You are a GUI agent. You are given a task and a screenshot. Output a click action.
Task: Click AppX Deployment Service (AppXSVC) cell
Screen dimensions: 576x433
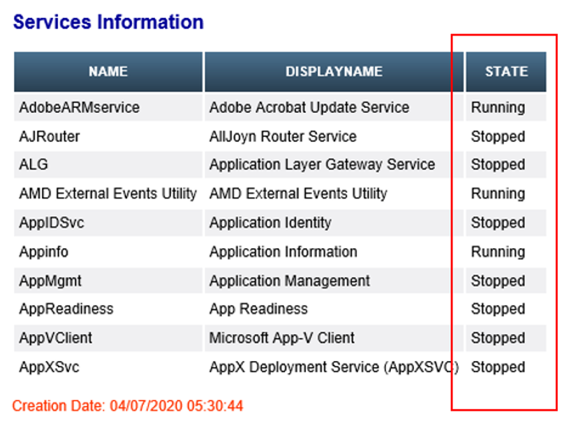tap(334, 367)
